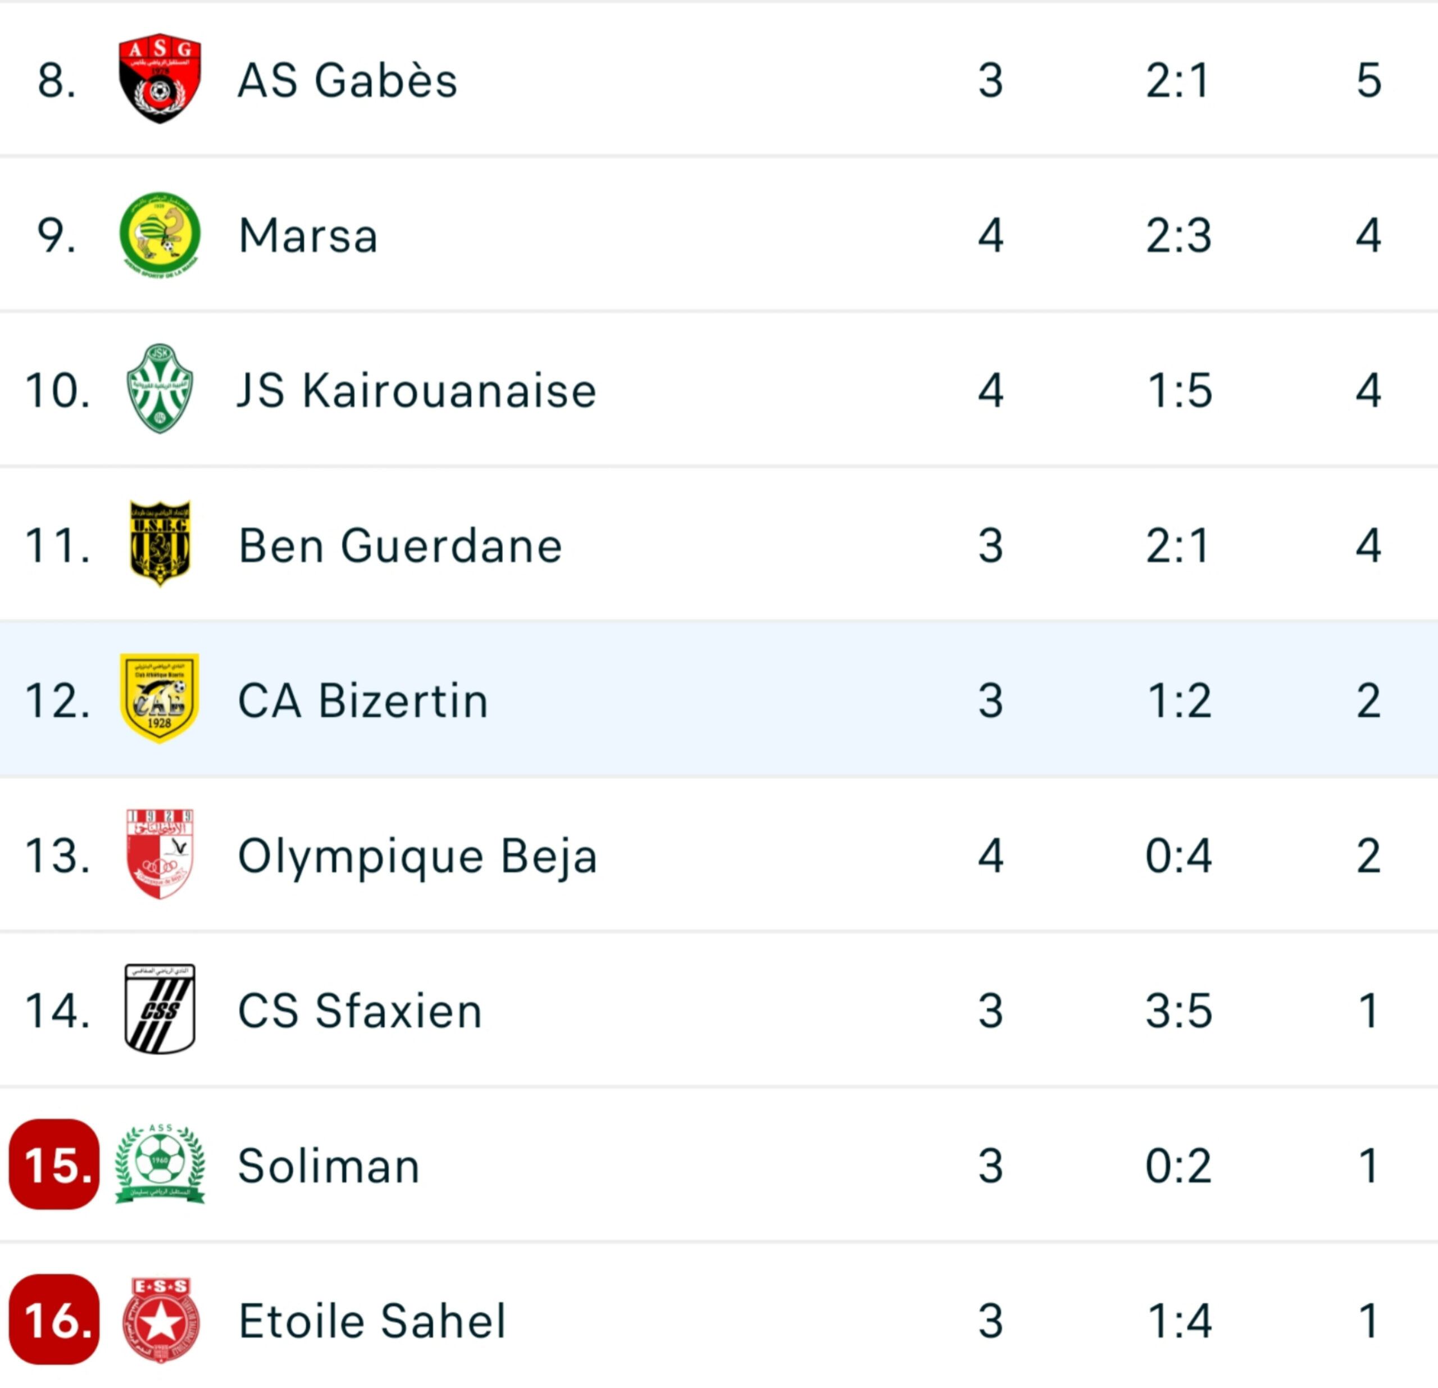1438x1388 pixels.
Task: Tap the Soliman green football logo
Action: (160, 1164)
